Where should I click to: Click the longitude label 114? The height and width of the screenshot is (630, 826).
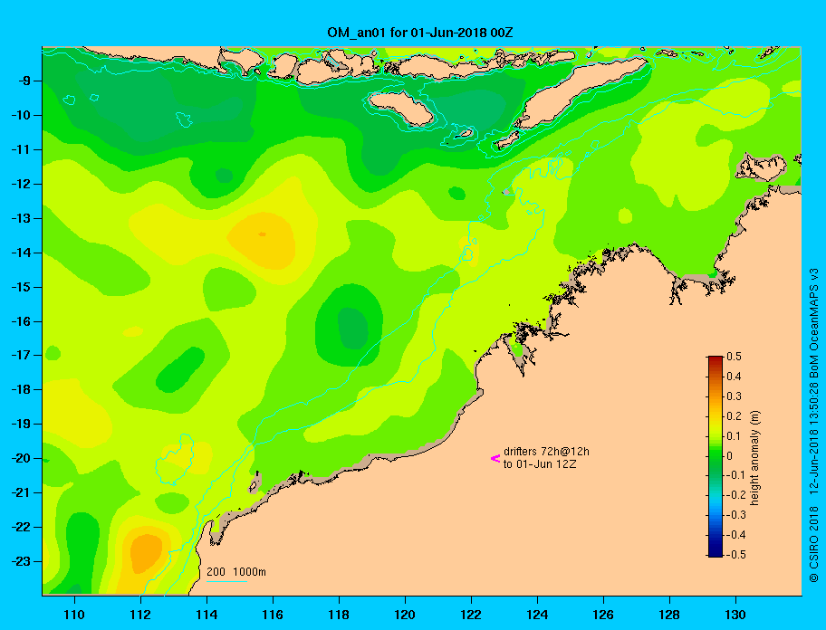tap(206, 615)
